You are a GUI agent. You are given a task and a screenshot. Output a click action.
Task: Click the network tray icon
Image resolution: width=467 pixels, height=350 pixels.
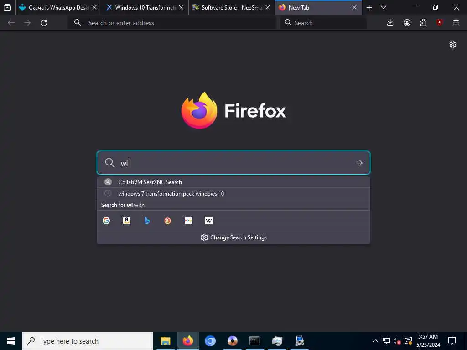tap(386, 341)
